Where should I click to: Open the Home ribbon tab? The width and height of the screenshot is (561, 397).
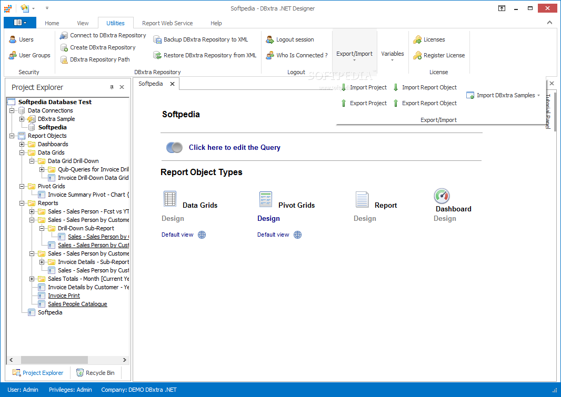(52, 23)
